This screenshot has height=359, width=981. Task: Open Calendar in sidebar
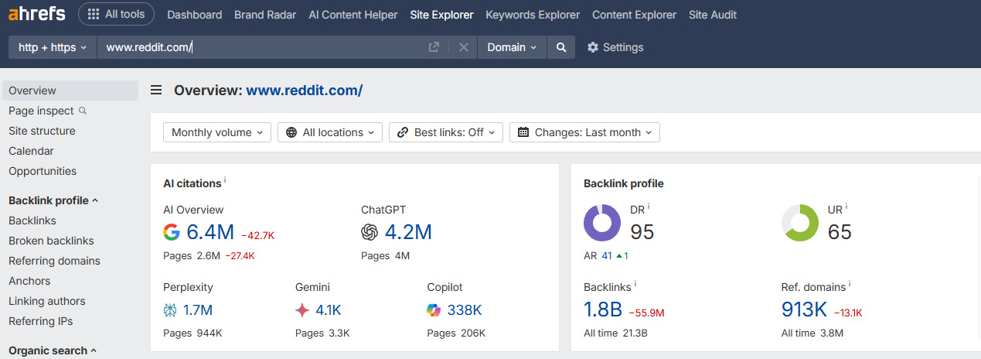31,151
